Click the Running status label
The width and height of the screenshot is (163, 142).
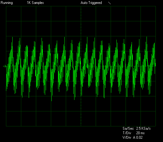tap(7, 3)
